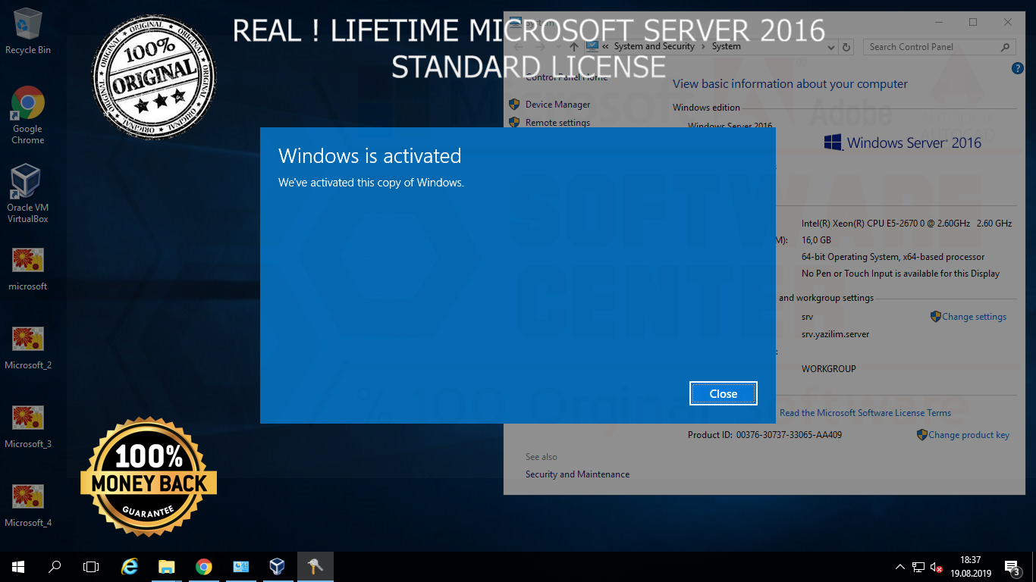Viewport: 1036px width, 582px height.
Task: Click the Windows Server 2016 logo
Action: pos(903,142)
